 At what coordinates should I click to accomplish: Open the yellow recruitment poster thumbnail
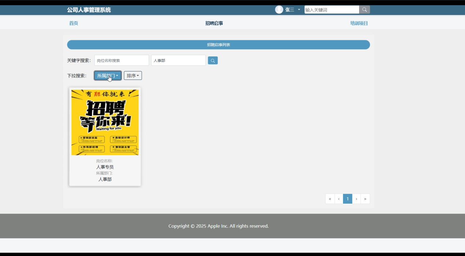pos(105,122)
